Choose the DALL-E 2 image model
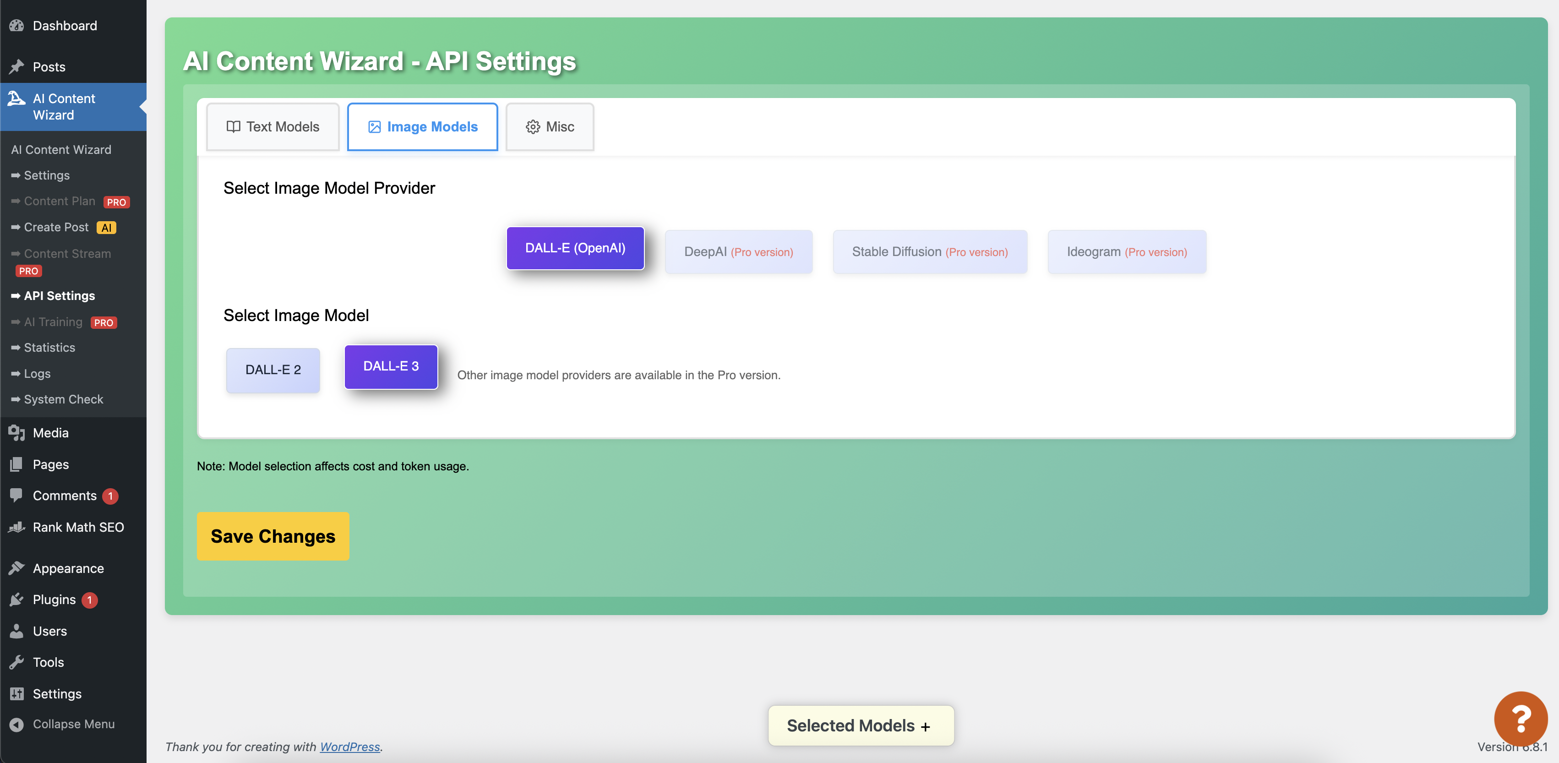The height and width of the screenshot is (763, 1559). [273, 370]
